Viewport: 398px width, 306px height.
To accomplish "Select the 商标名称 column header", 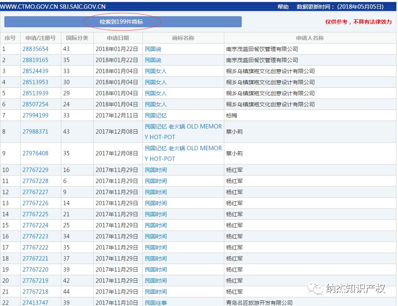I will (x=183, y=38).
